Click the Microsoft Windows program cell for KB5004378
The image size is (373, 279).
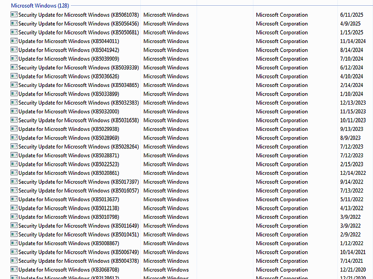tap(166, 261)
